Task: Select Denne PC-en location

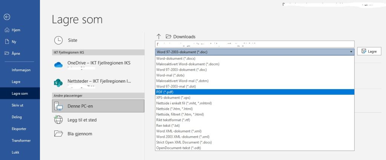Action: point(98,106)
